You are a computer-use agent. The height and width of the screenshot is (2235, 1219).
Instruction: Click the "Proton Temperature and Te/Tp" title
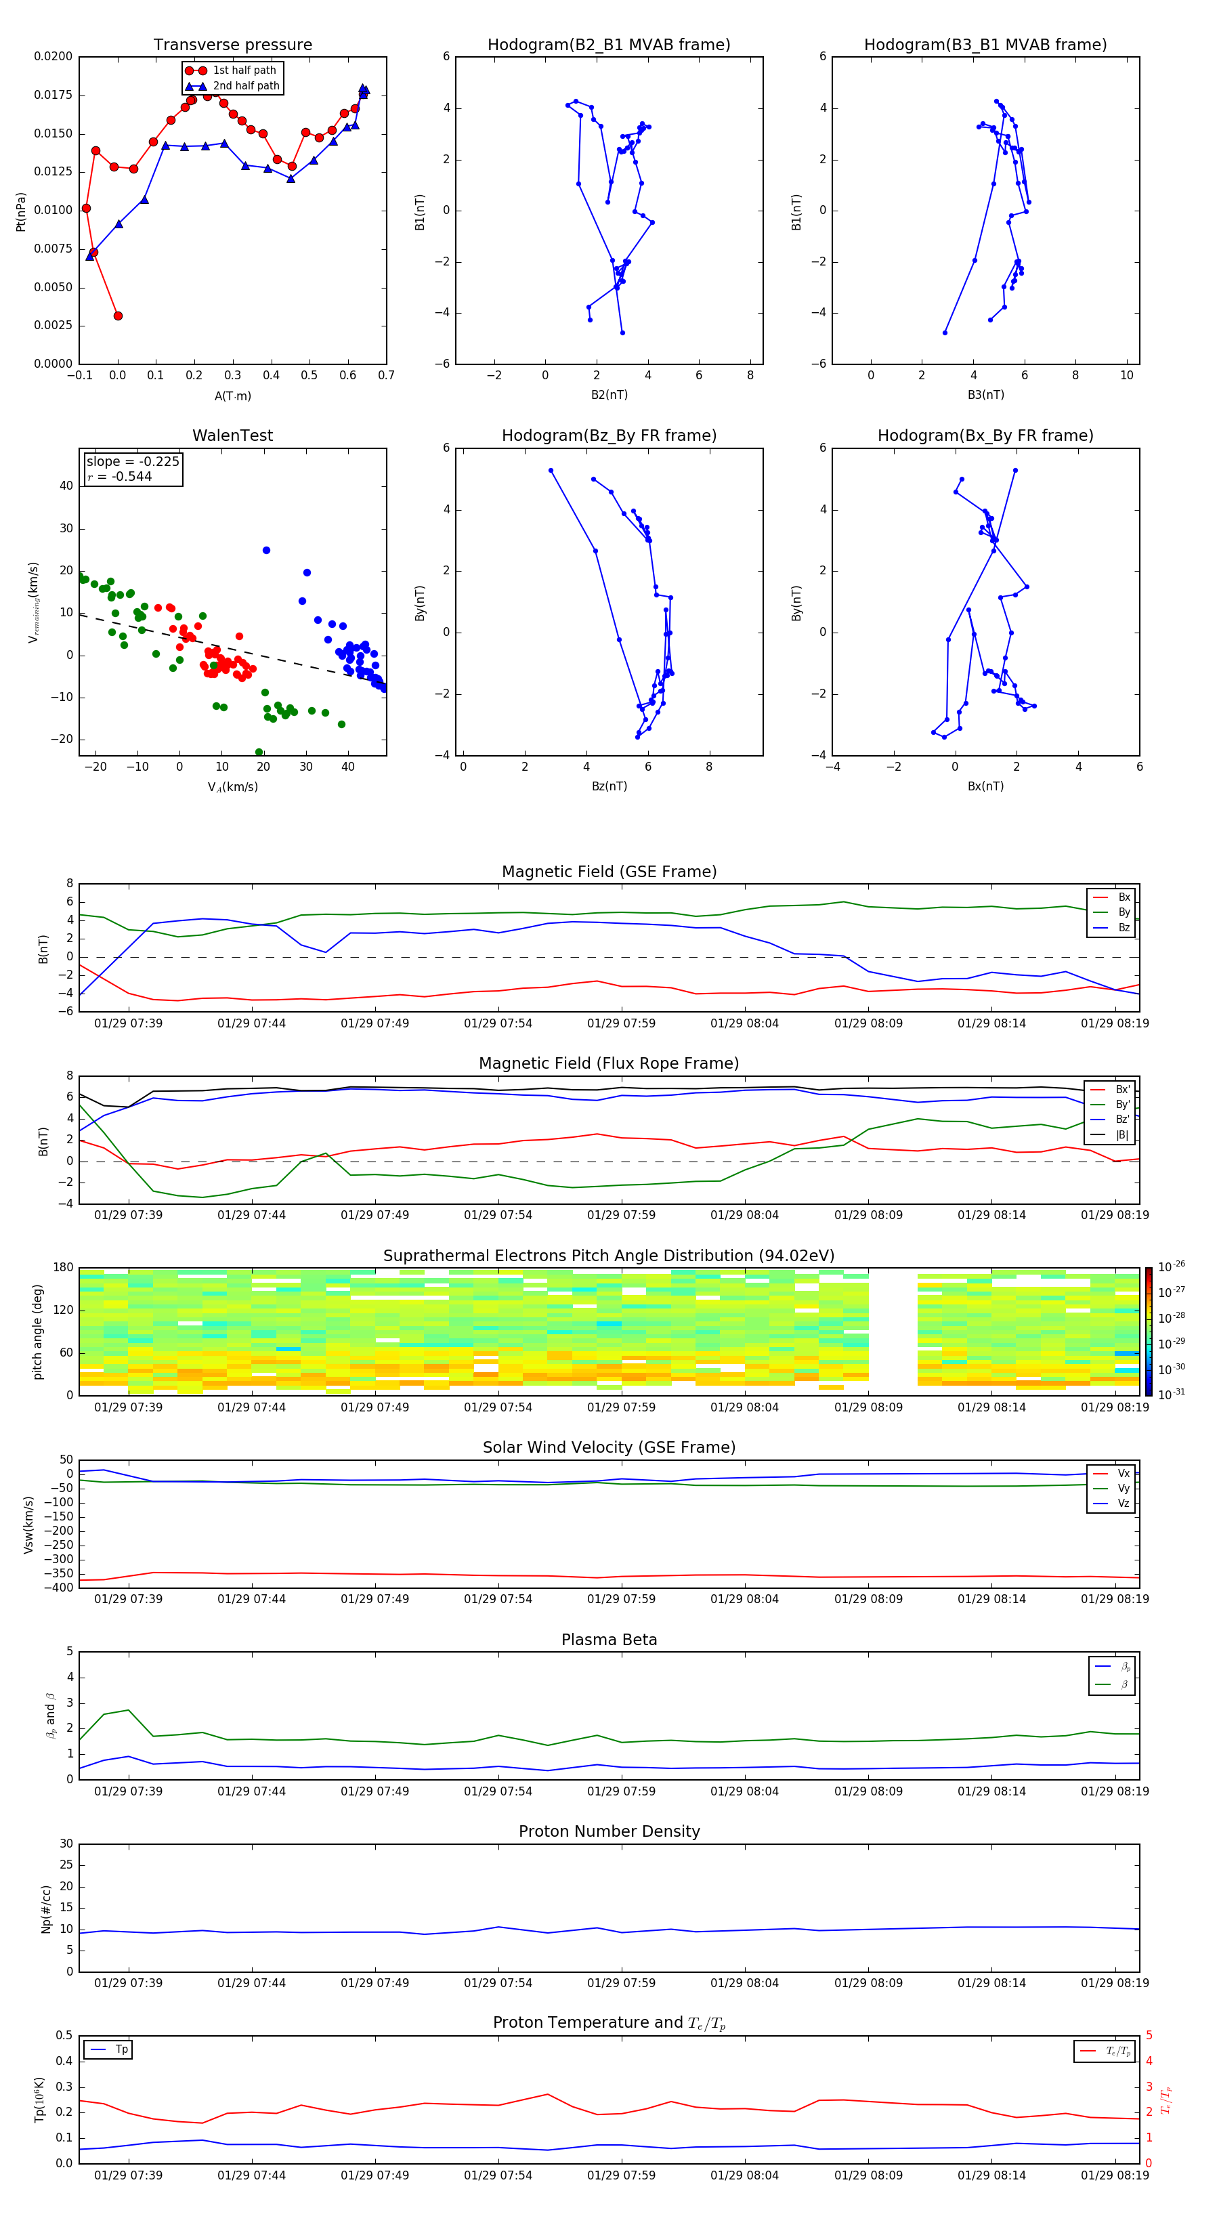(609, 2023)
